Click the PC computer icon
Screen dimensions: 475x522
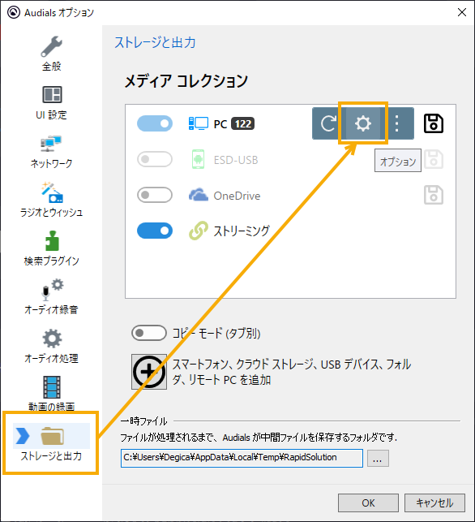coord(199,123)
